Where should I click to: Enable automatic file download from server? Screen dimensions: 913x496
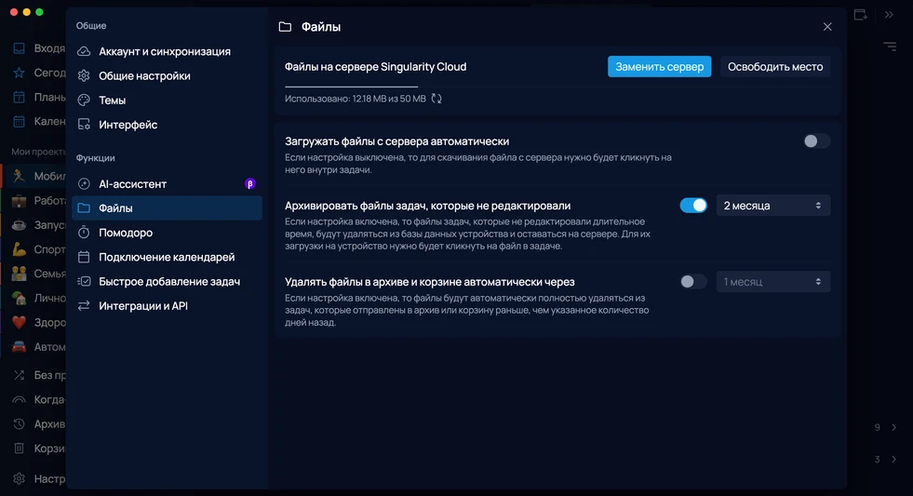pos(816,141)
